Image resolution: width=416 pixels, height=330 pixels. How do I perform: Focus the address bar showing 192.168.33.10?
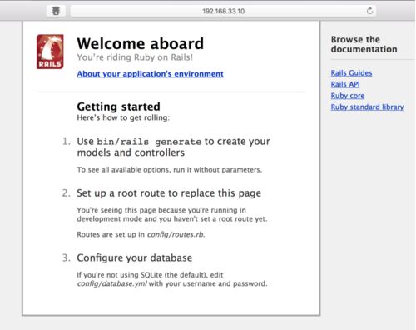click(223, 11)
